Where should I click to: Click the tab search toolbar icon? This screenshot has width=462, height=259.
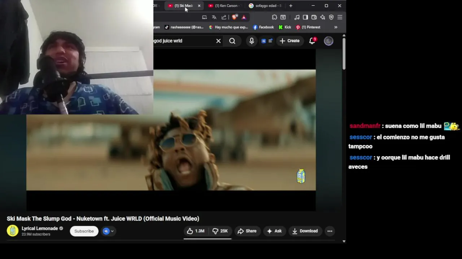click(x=283, y=17)
